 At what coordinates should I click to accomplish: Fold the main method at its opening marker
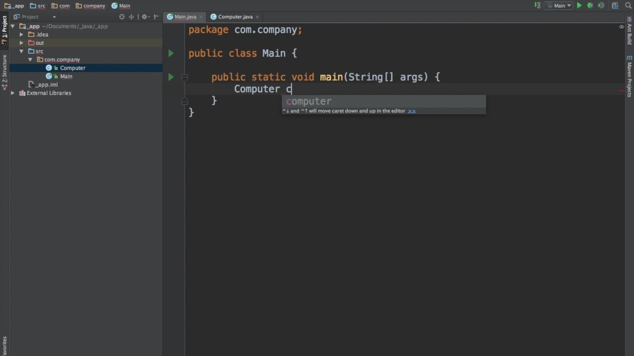[x=185, y=77]
